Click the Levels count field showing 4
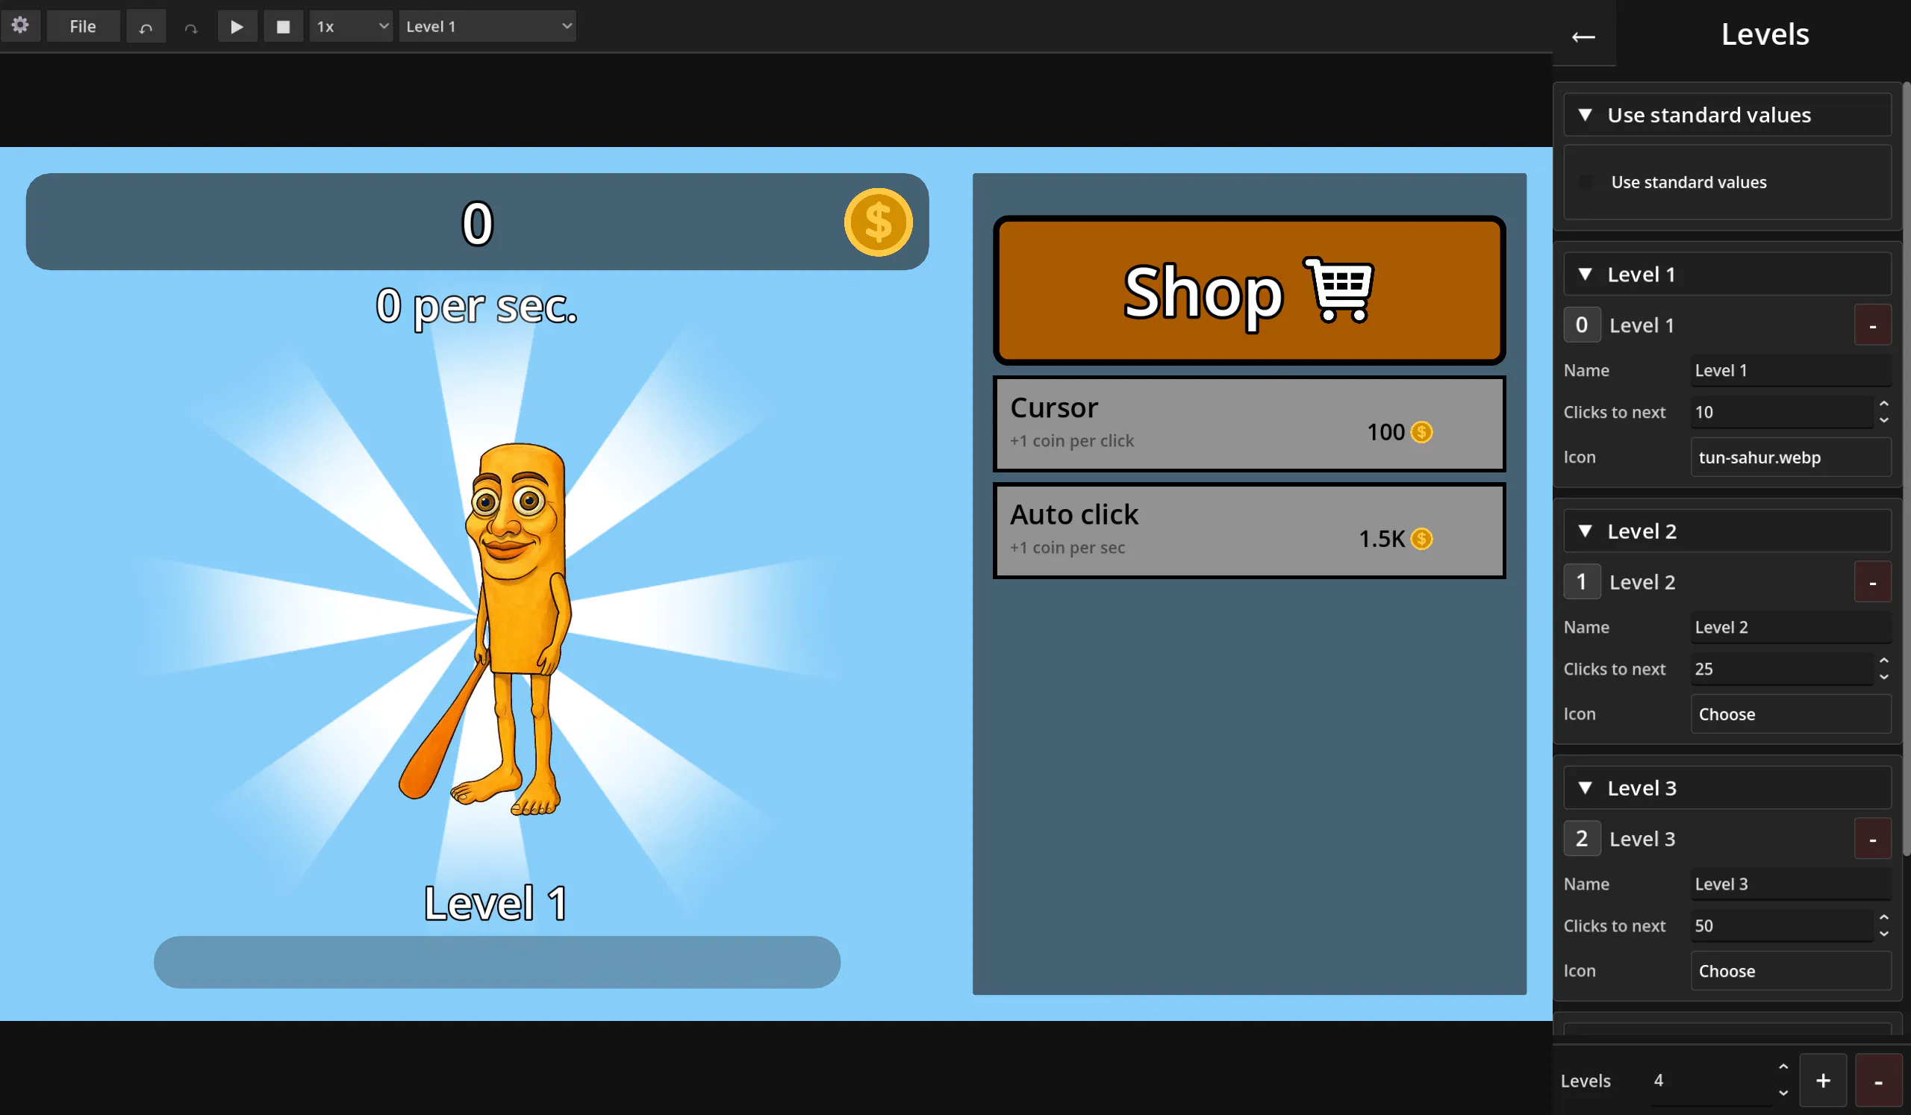The height and width of the screenshot is (1115, 1911). tap(1710, 1080)
